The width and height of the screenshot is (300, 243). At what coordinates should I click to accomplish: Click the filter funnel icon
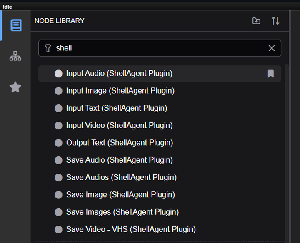[47, 48]
